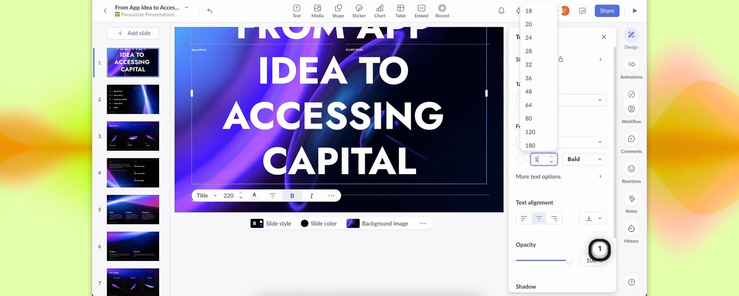
Task: Open slide History panel
Action: [631, 232]
